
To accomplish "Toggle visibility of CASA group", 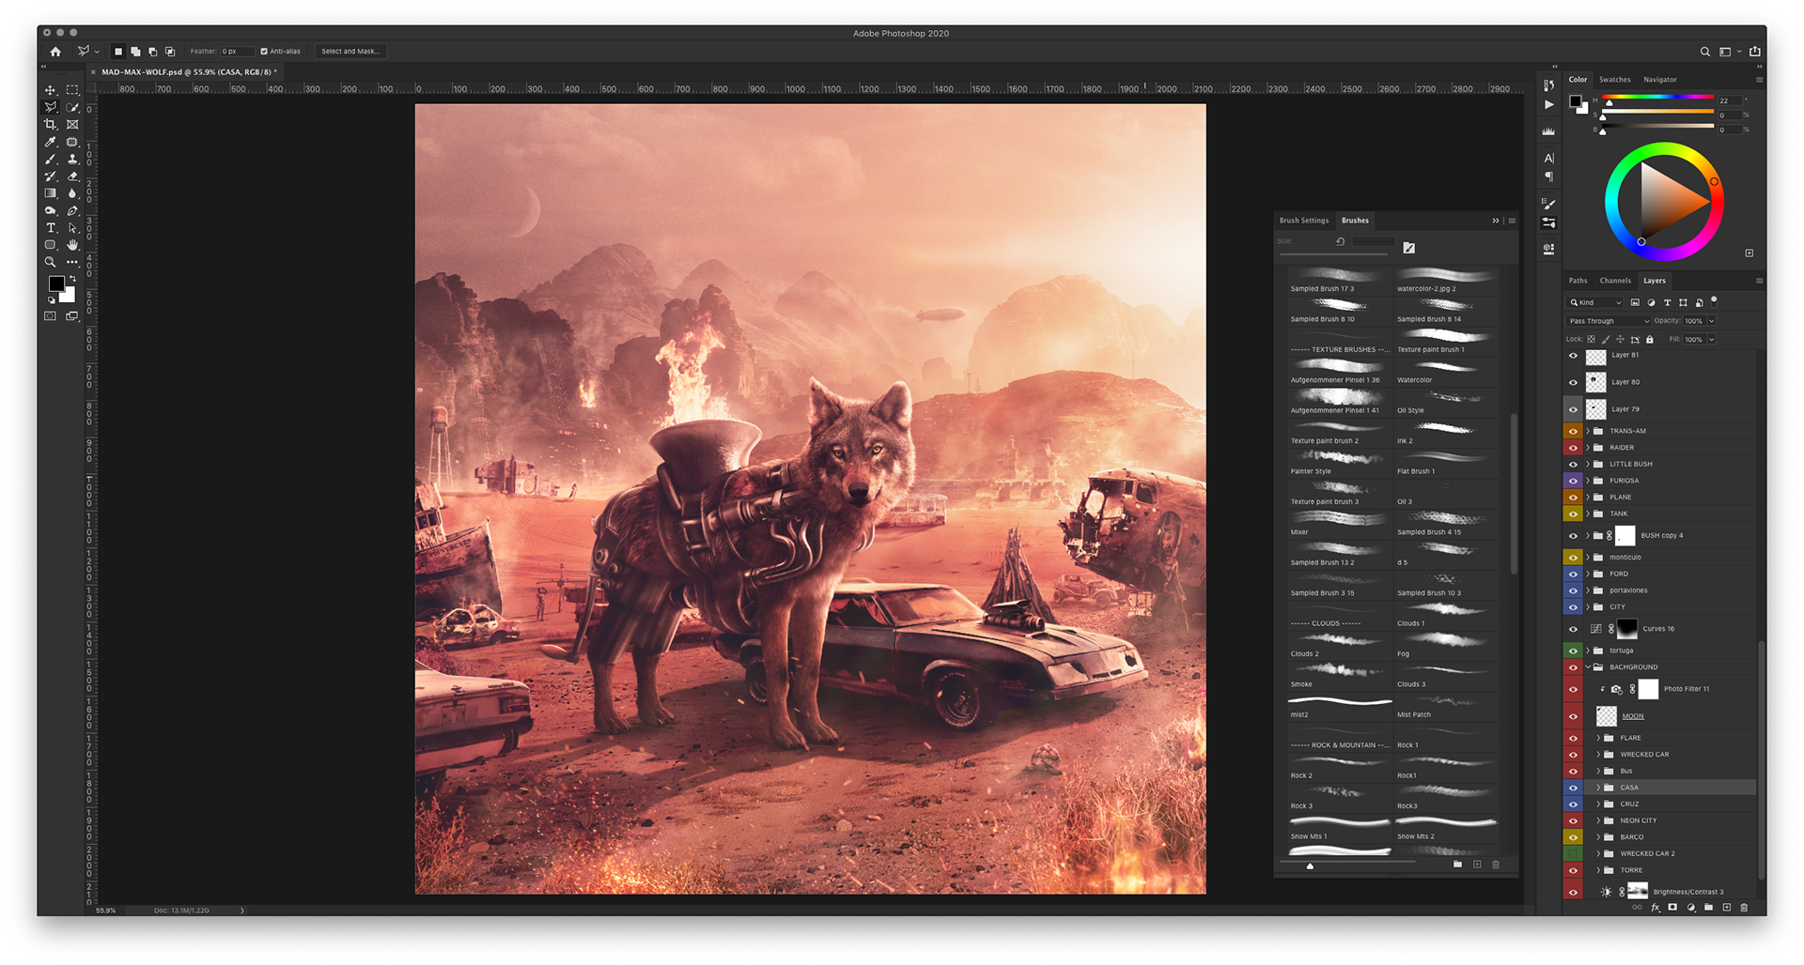I will [1573, 788].
